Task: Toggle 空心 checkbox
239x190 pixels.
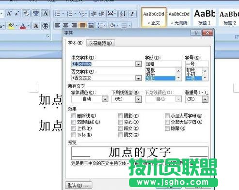Action: pos(121,122)
